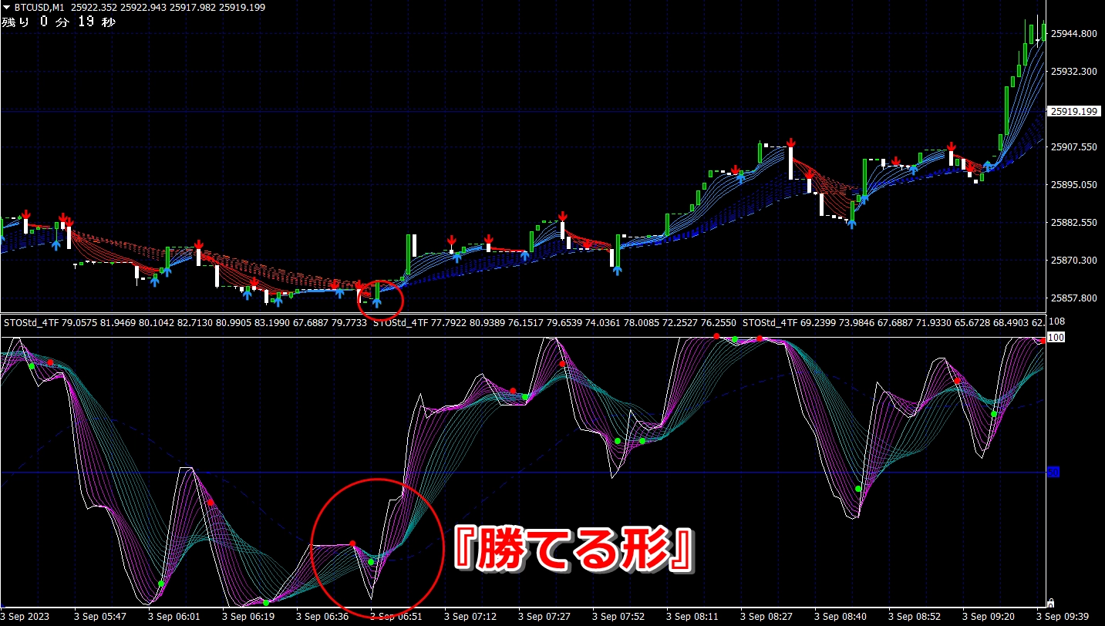Click the 25857.800 price axis label
The width and height of the screenshot is (1105, 626).
[1073, 298]
